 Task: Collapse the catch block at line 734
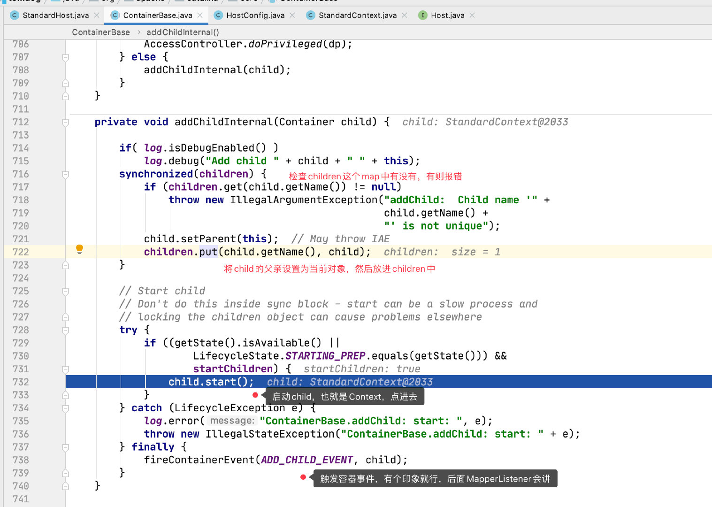point(66,408)
